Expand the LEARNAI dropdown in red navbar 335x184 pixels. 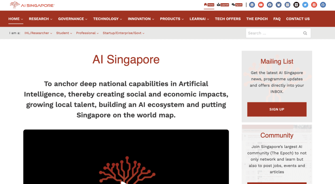pyautogui.click(x=199, y=19)
